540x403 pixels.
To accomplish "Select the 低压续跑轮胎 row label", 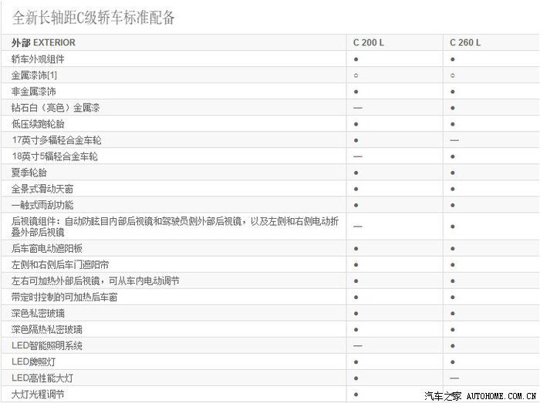I will tap(39, 124).
